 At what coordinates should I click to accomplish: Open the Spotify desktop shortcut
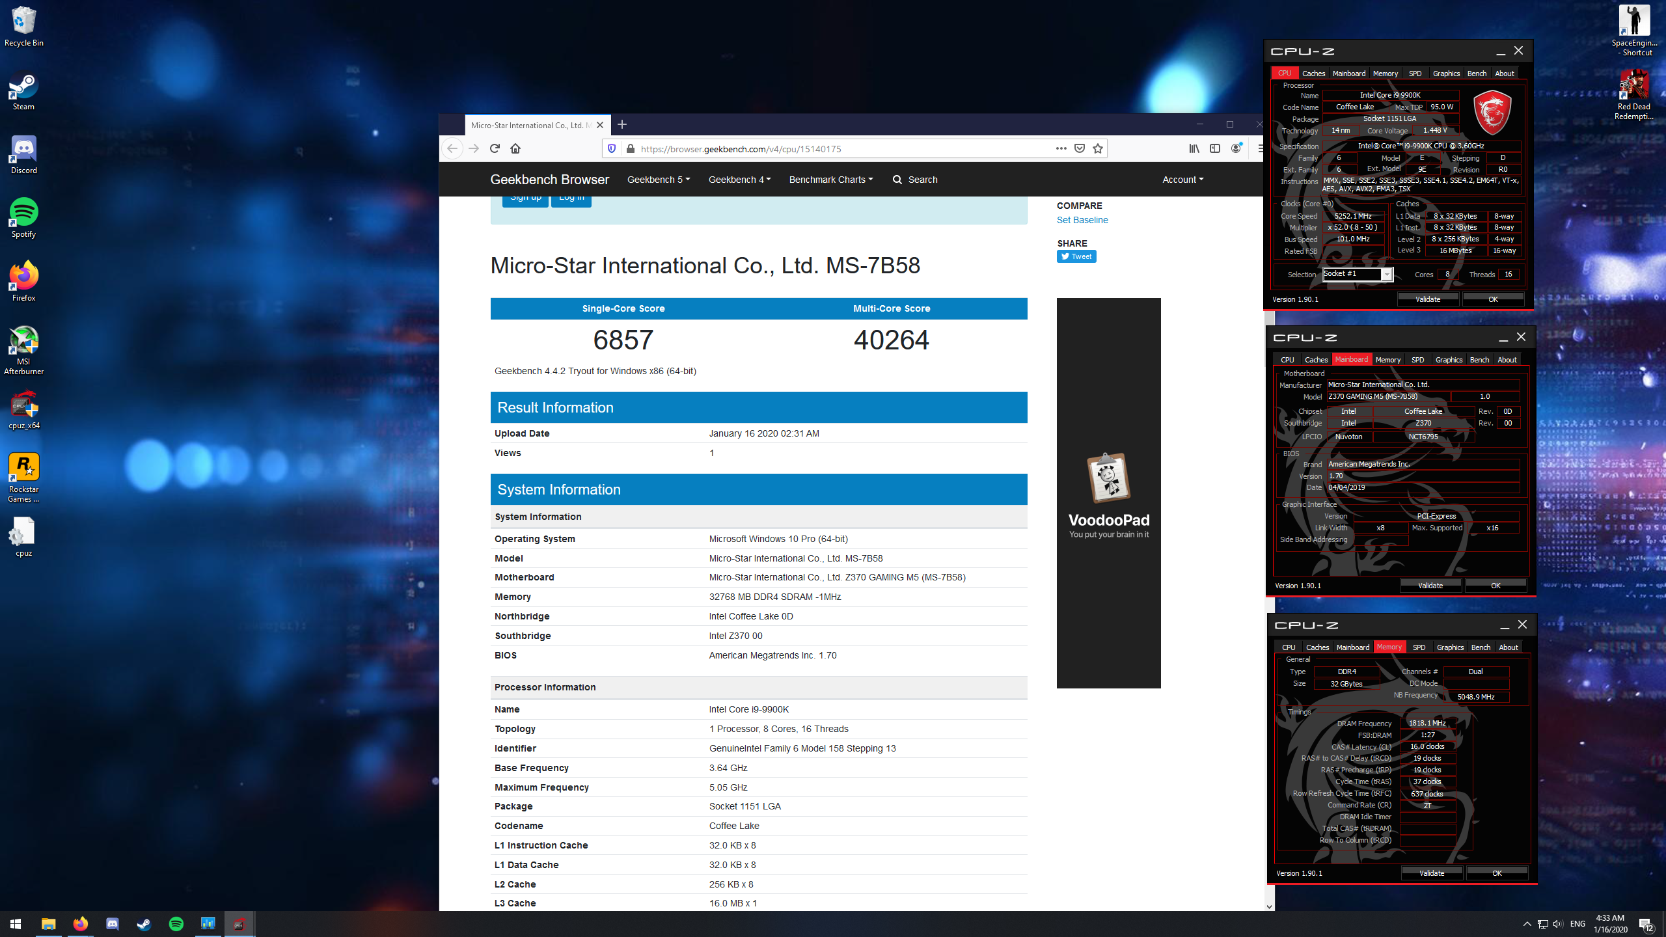point(23,218)
